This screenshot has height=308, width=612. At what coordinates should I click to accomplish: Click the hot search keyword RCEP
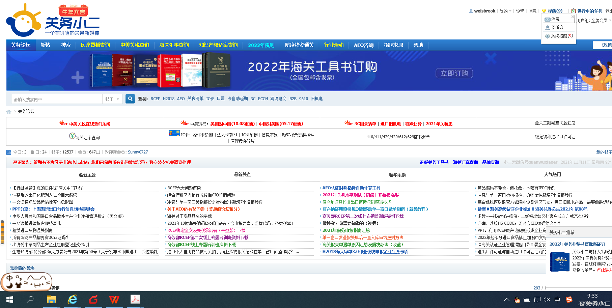click(x=156, y=99)
